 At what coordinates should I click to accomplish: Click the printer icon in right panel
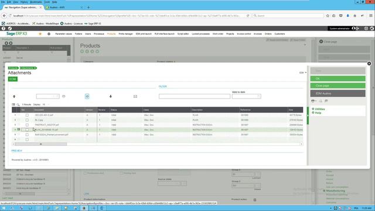tap(312, 101)
